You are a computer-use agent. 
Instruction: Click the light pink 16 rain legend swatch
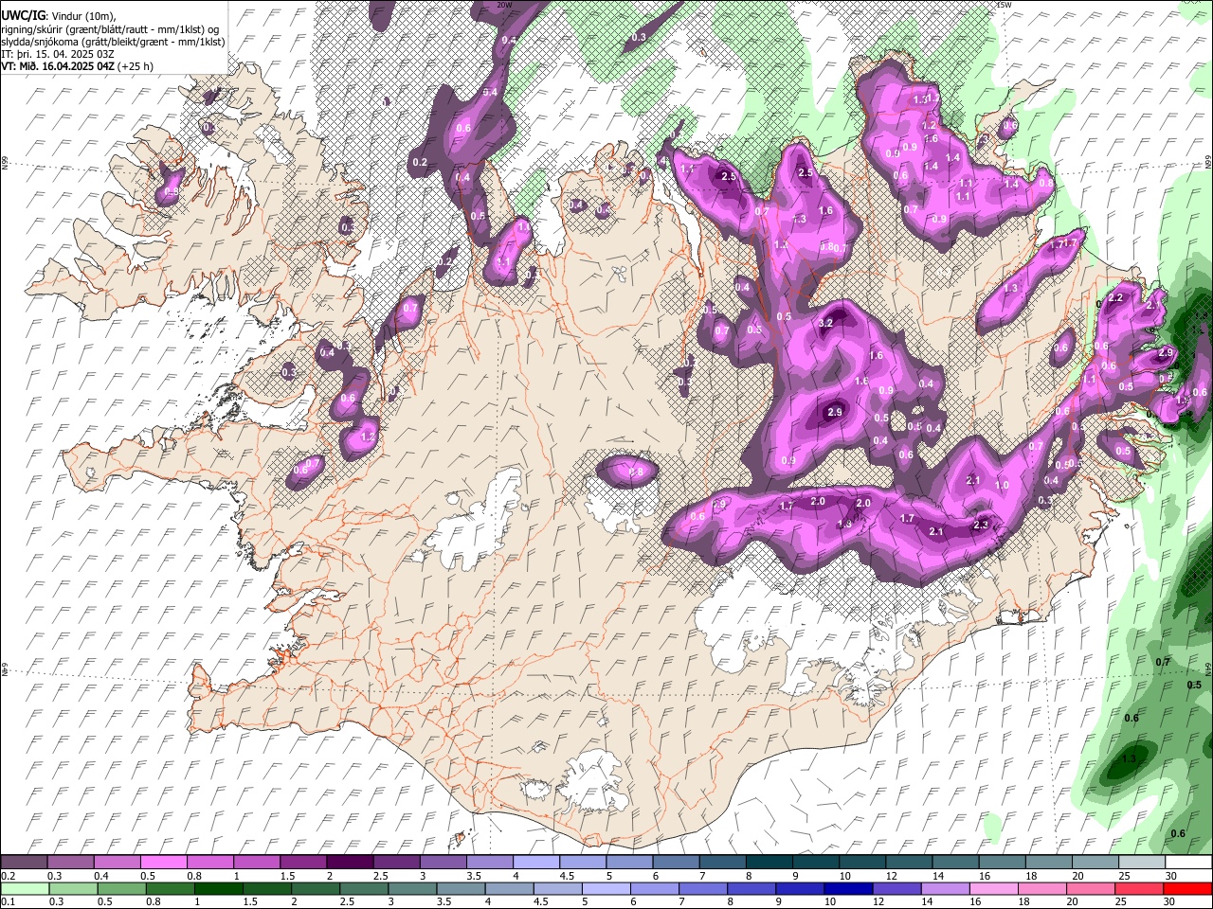coord(993,888)
